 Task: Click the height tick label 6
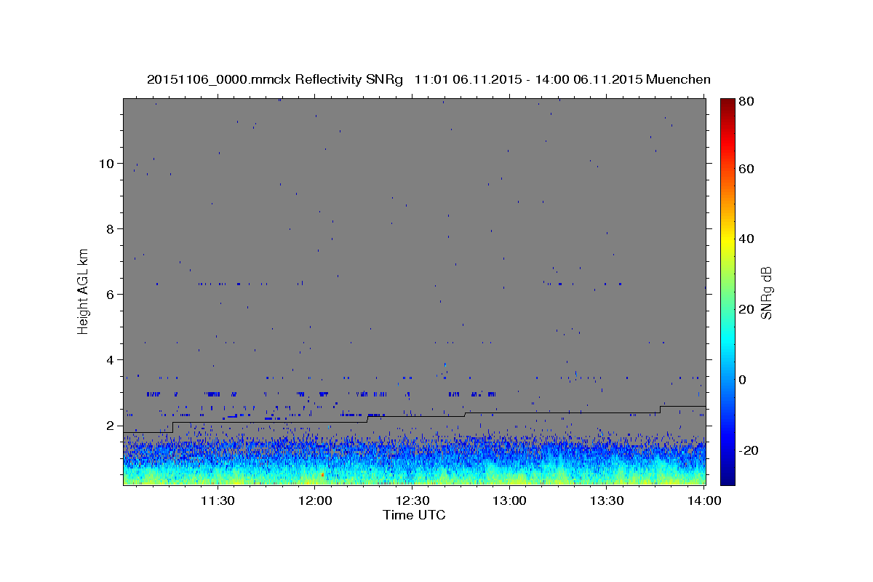[111, 295]
